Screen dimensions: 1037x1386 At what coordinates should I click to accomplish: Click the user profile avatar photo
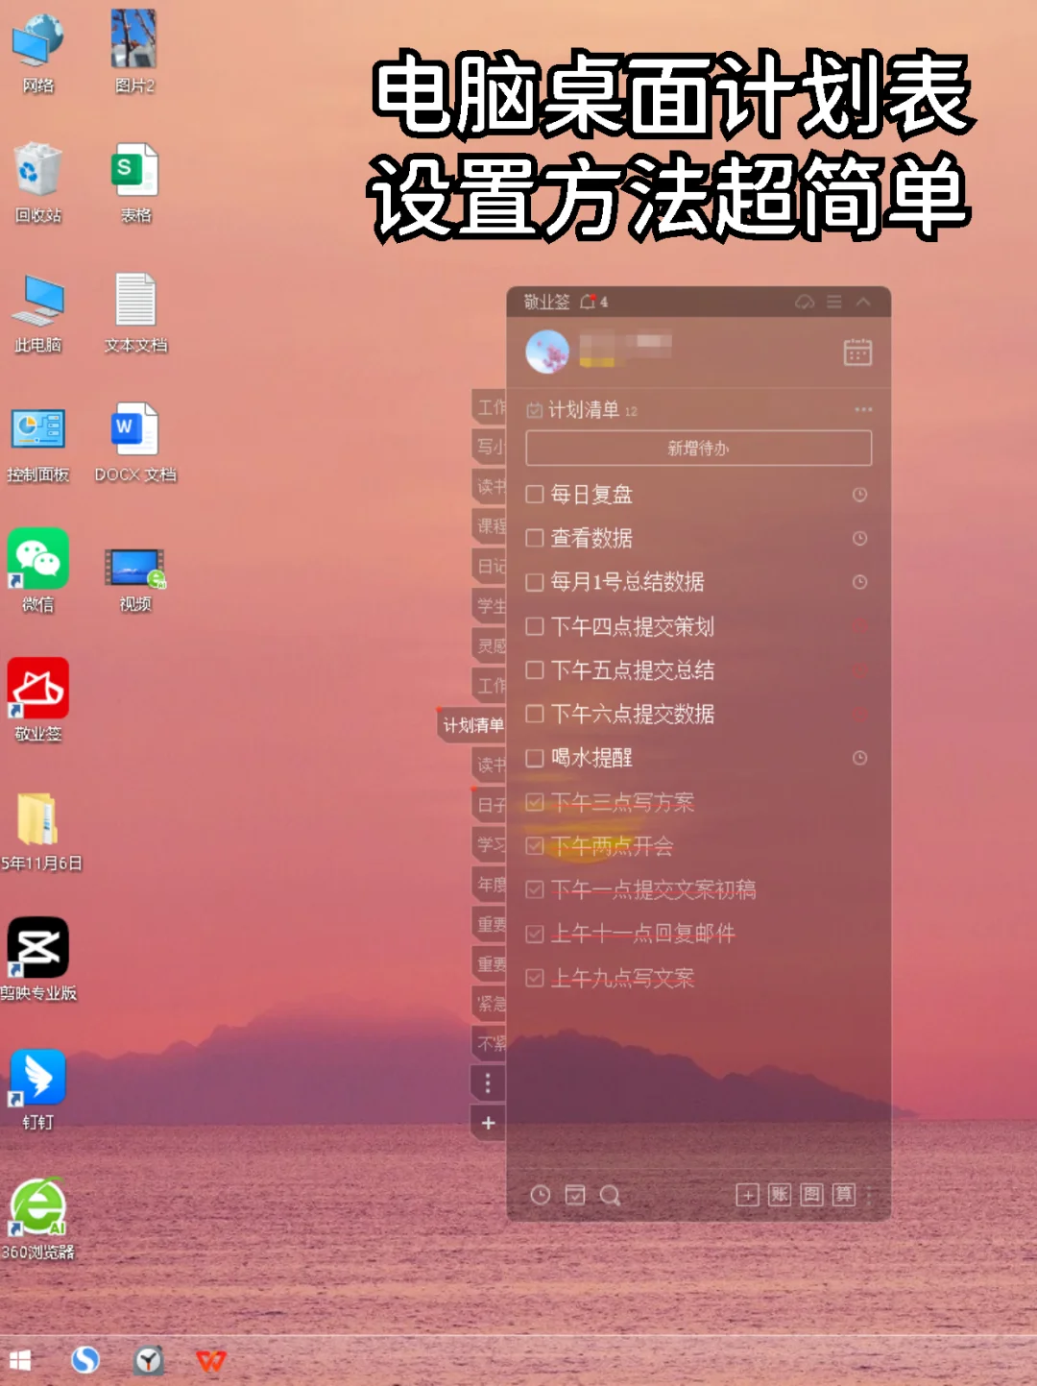pyautogui.click(x=547, y=352)
